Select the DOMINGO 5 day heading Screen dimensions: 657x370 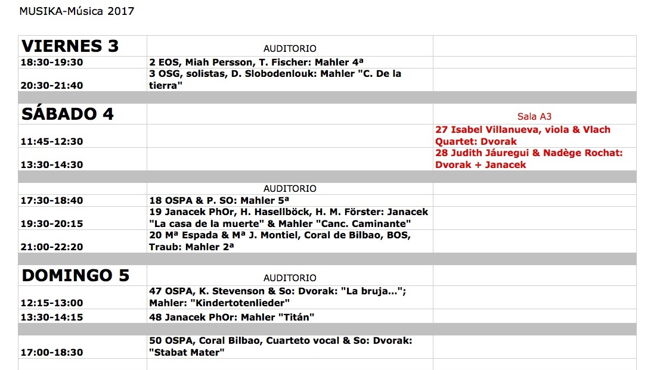pyautogui.click(x=75, y=275)
